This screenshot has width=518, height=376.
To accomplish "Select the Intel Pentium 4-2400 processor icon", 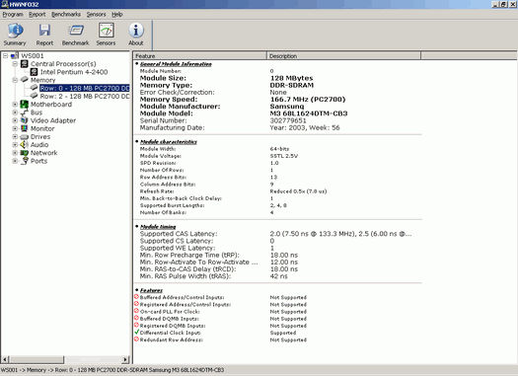I will click(x=34, y=72).
